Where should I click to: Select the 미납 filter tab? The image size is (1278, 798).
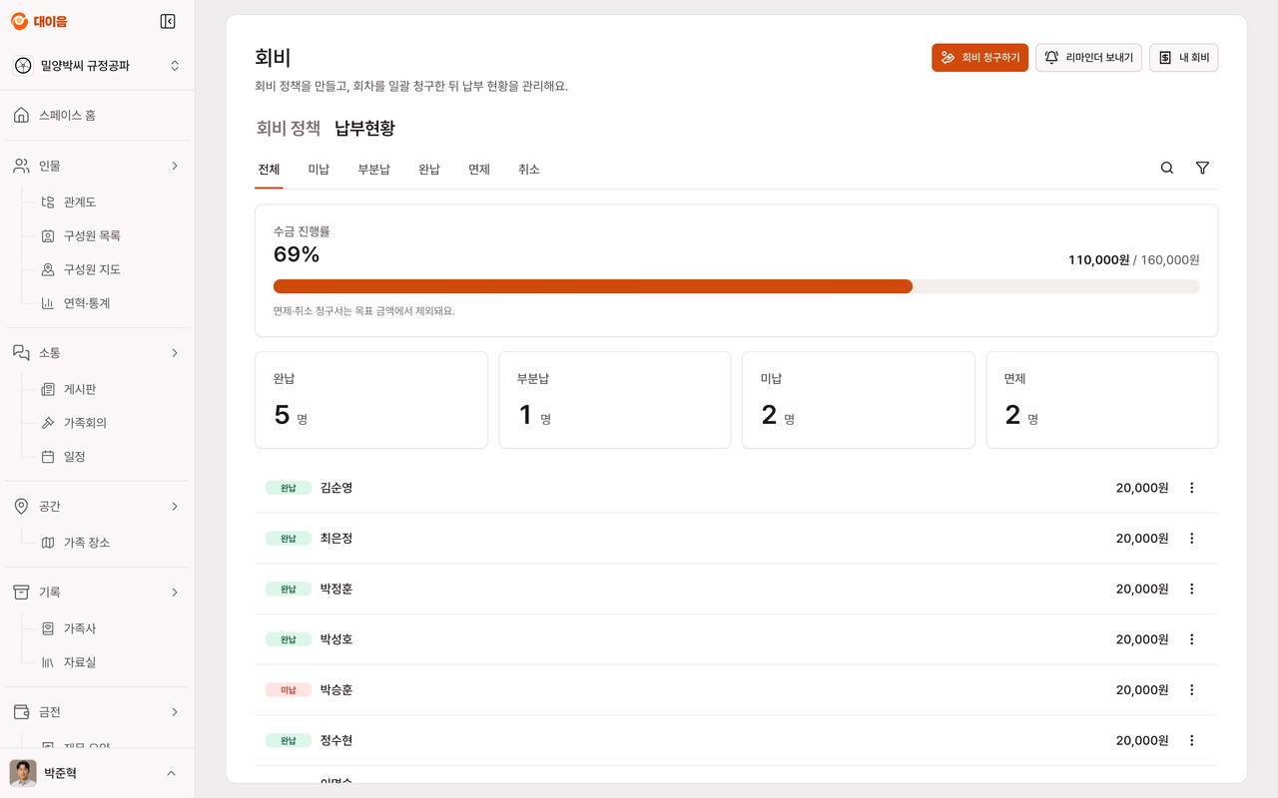[x=319, y=170]
